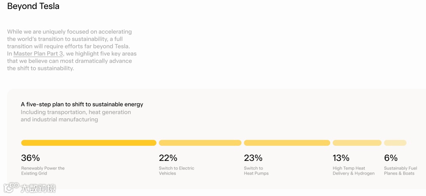Click the 13% percentage figure
Image resolution: width=426 pixels, height=196 pixels.
[x=341, y=158]
